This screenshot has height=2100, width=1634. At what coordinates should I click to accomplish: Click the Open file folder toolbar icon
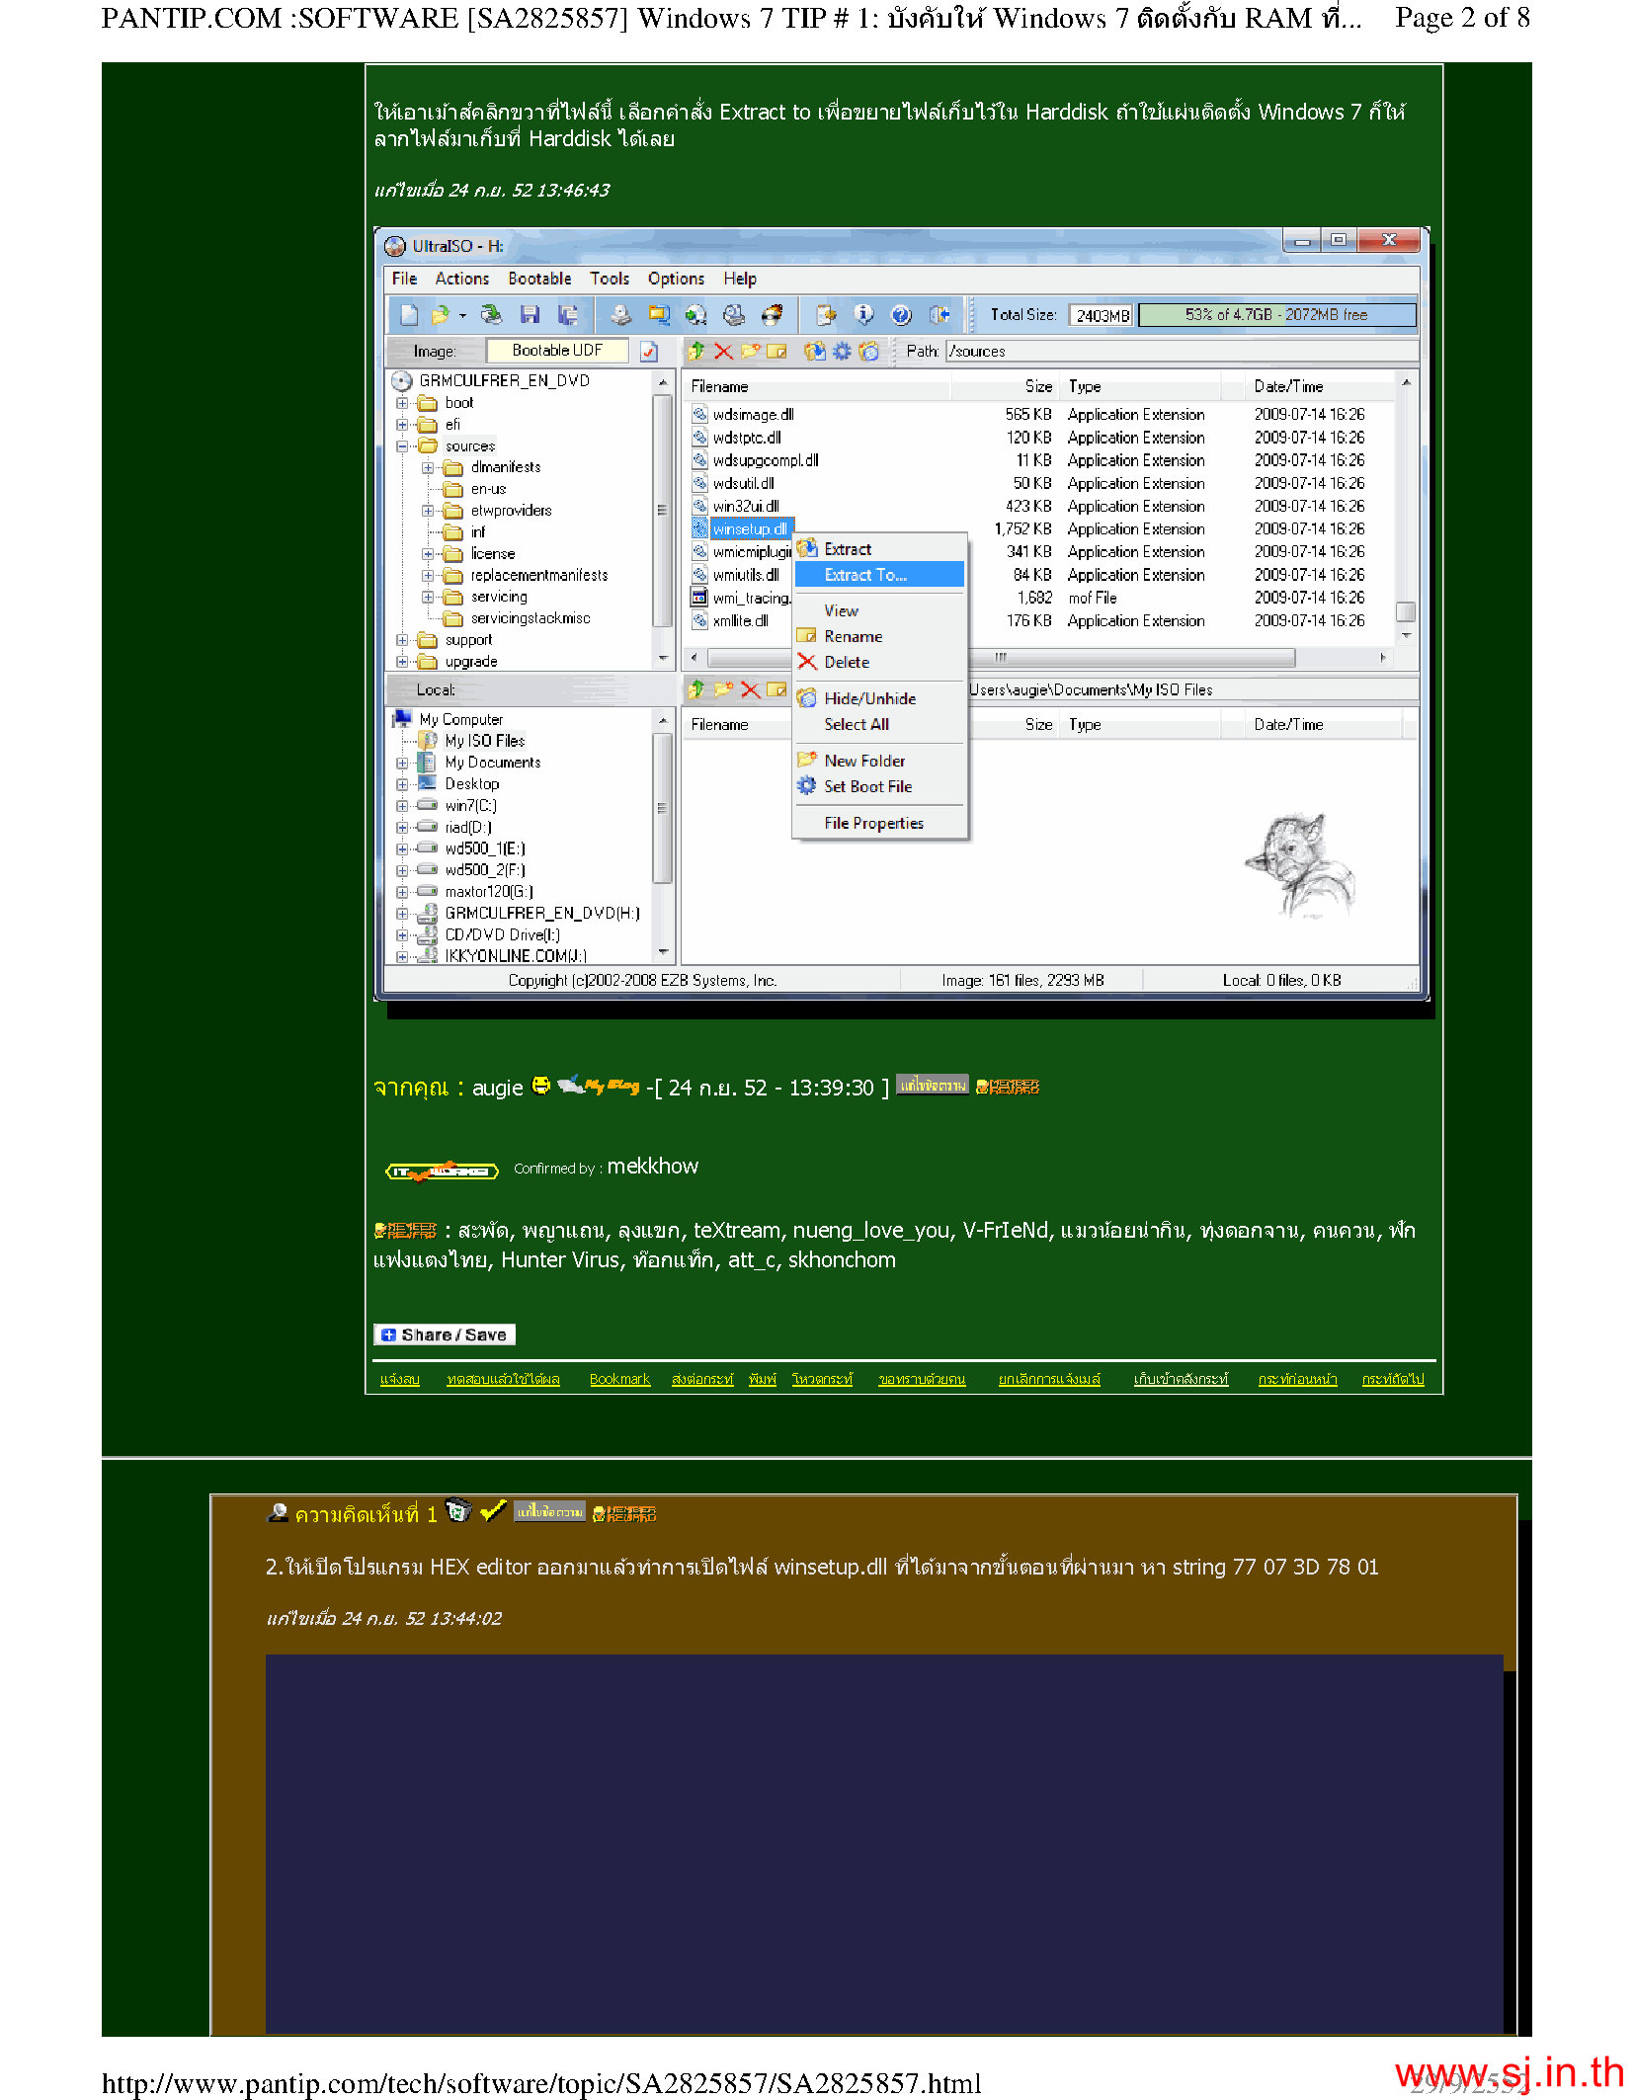[x=440, y=315]
